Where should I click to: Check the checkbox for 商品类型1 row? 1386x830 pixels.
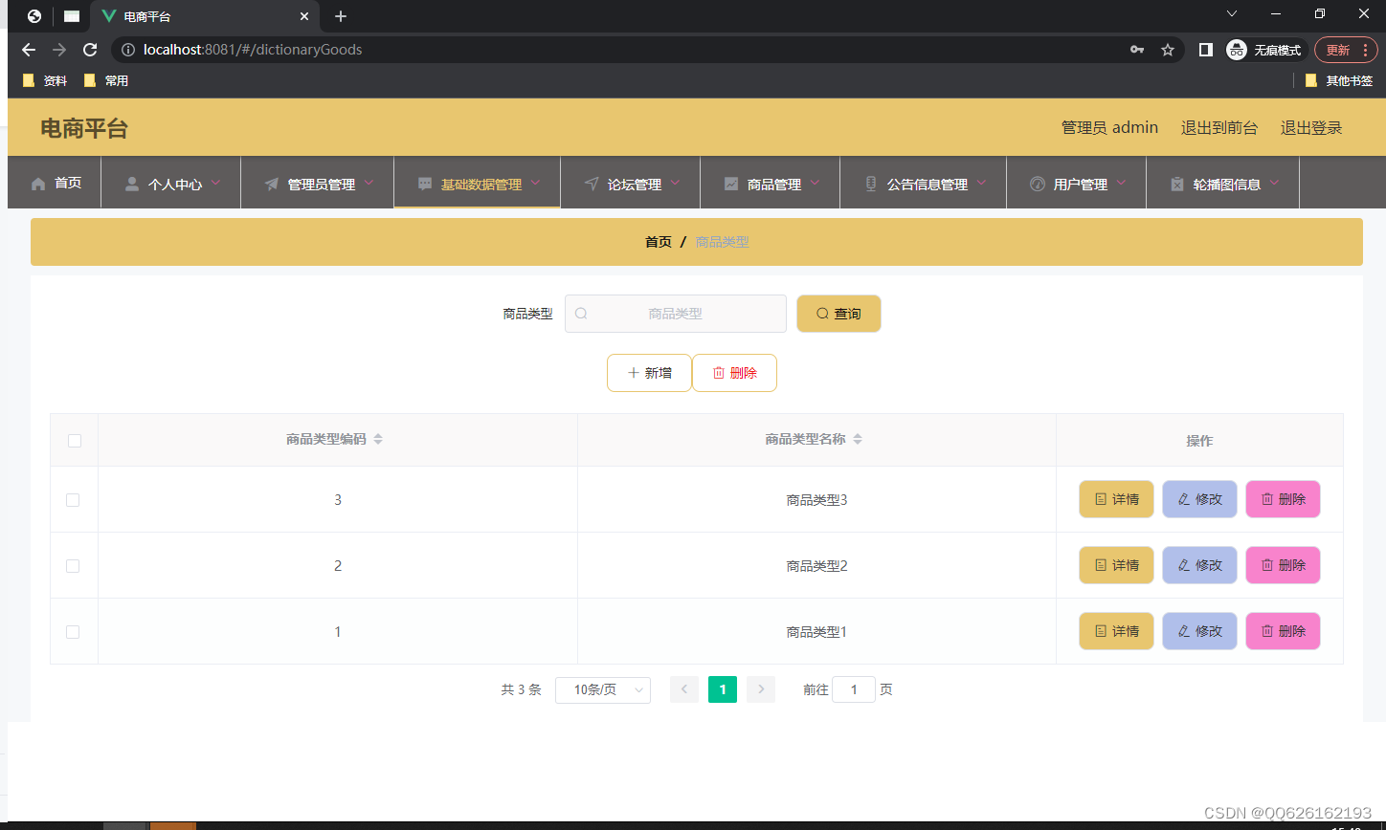coord(73,632)
